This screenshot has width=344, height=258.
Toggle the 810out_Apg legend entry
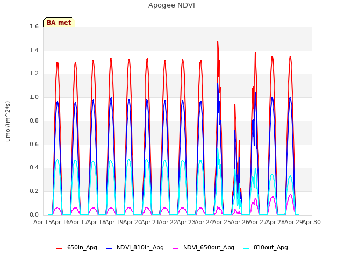coord(266,247)
